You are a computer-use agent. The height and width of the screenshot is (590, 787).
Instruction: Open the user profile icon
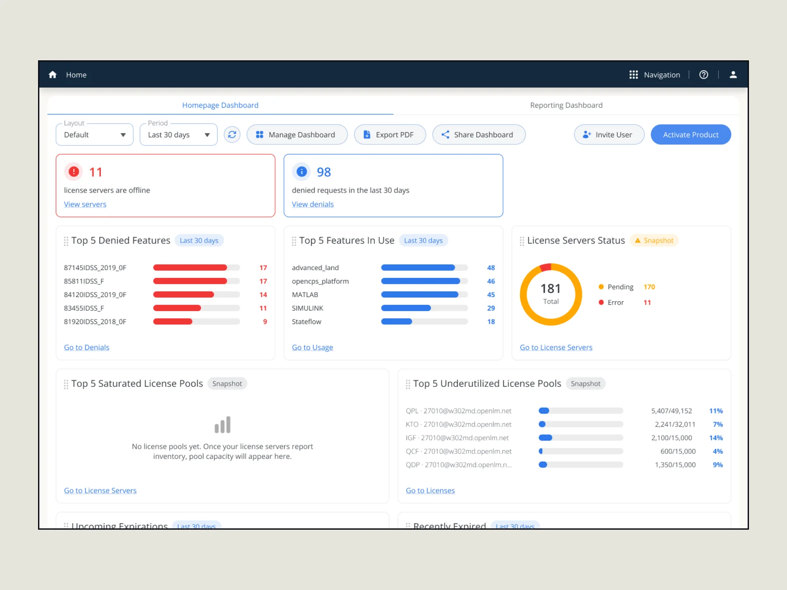pos(733,75)
